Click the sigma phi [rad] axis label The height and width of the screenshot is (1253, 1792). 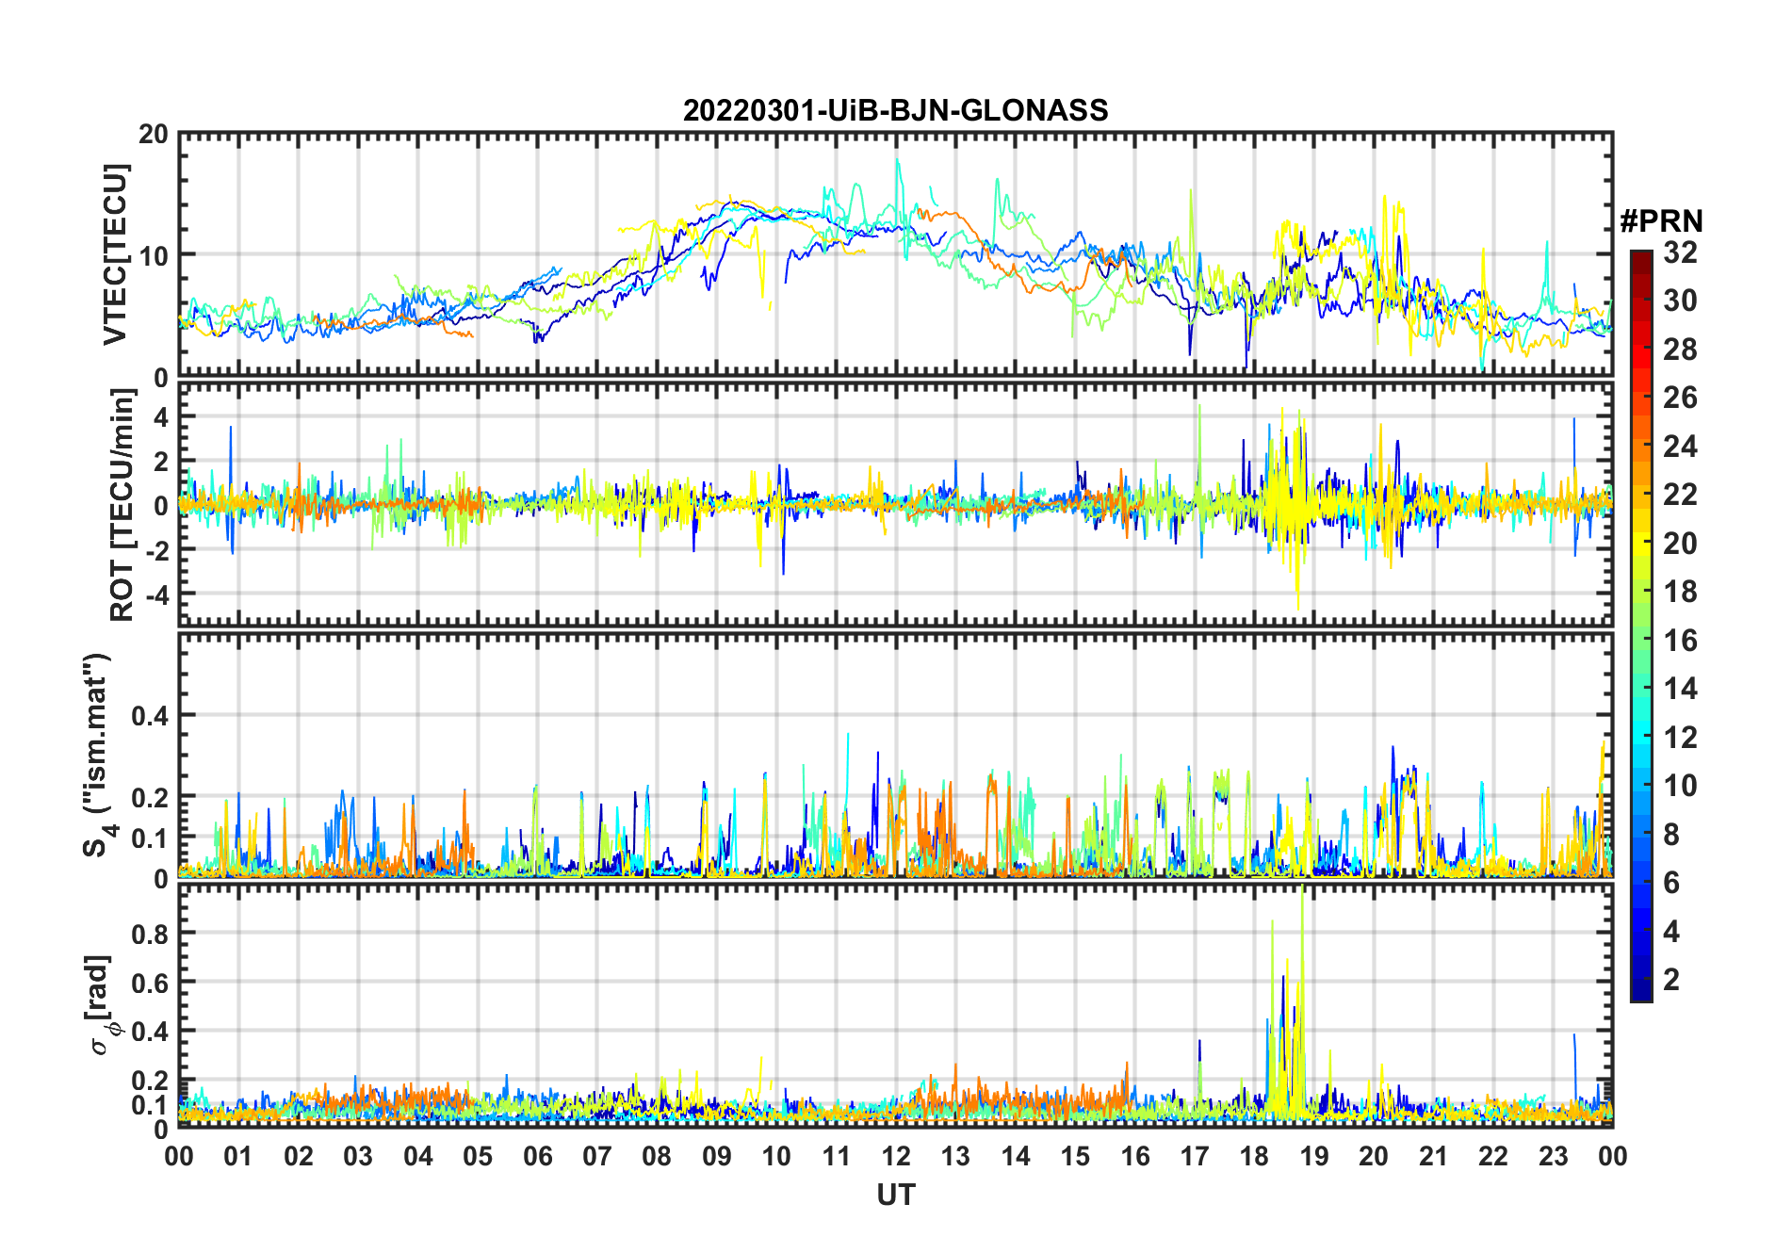click(x=100, y=1005)
